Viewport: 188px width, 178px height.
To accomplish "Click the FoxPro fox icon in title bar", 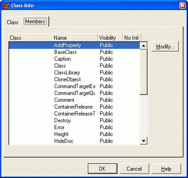I will (6, 5).
